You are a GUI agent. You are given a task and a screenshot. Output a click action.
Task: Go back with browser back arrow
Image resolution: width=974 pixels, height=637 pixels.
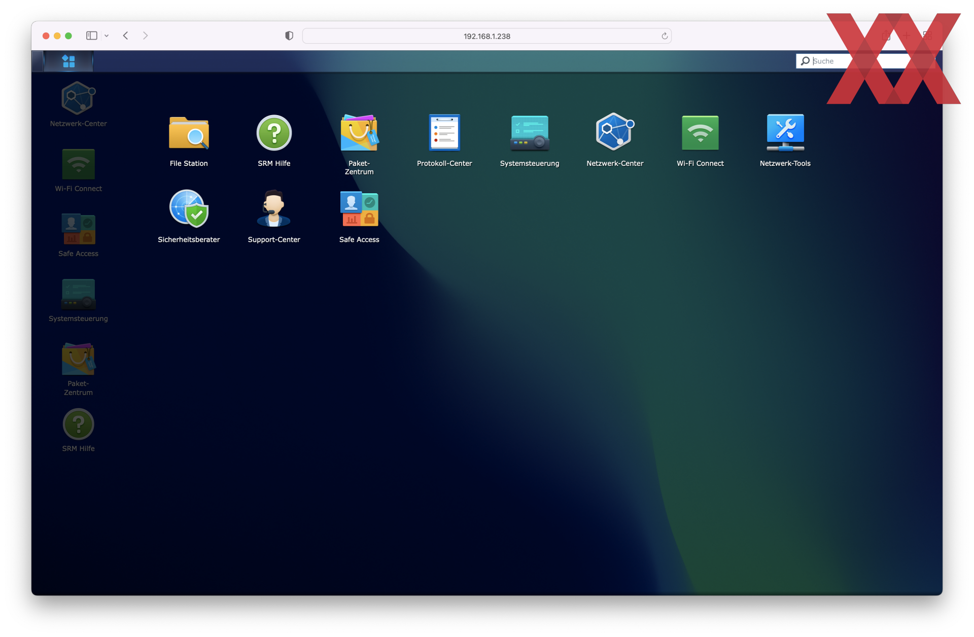click(126, 36)
